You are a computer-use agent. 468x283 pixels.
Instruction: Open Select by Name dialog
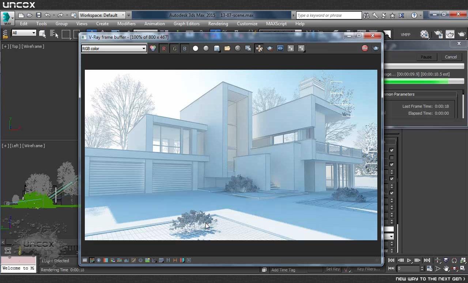pyautogui.click(x=54, y=34)
